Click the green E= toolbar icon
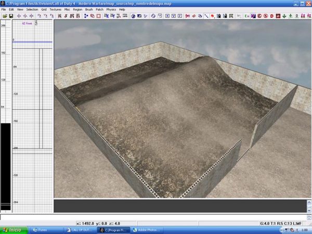This screenshot has height=234, width=312. [x=247, y=16]
